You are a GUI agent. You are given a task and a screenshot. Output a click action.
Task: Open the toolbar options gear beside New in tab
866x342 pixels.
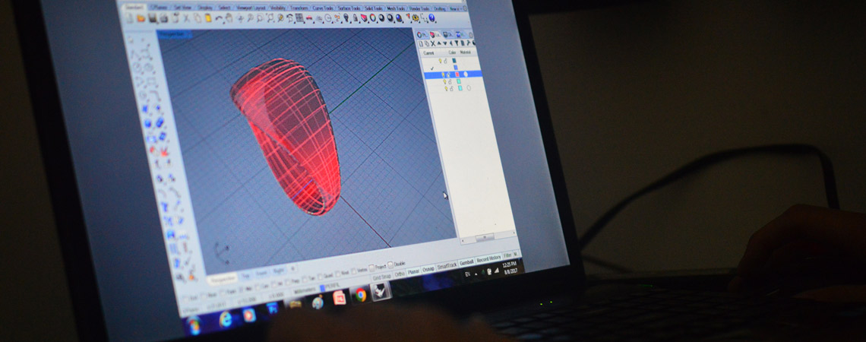tap(464, 8)
